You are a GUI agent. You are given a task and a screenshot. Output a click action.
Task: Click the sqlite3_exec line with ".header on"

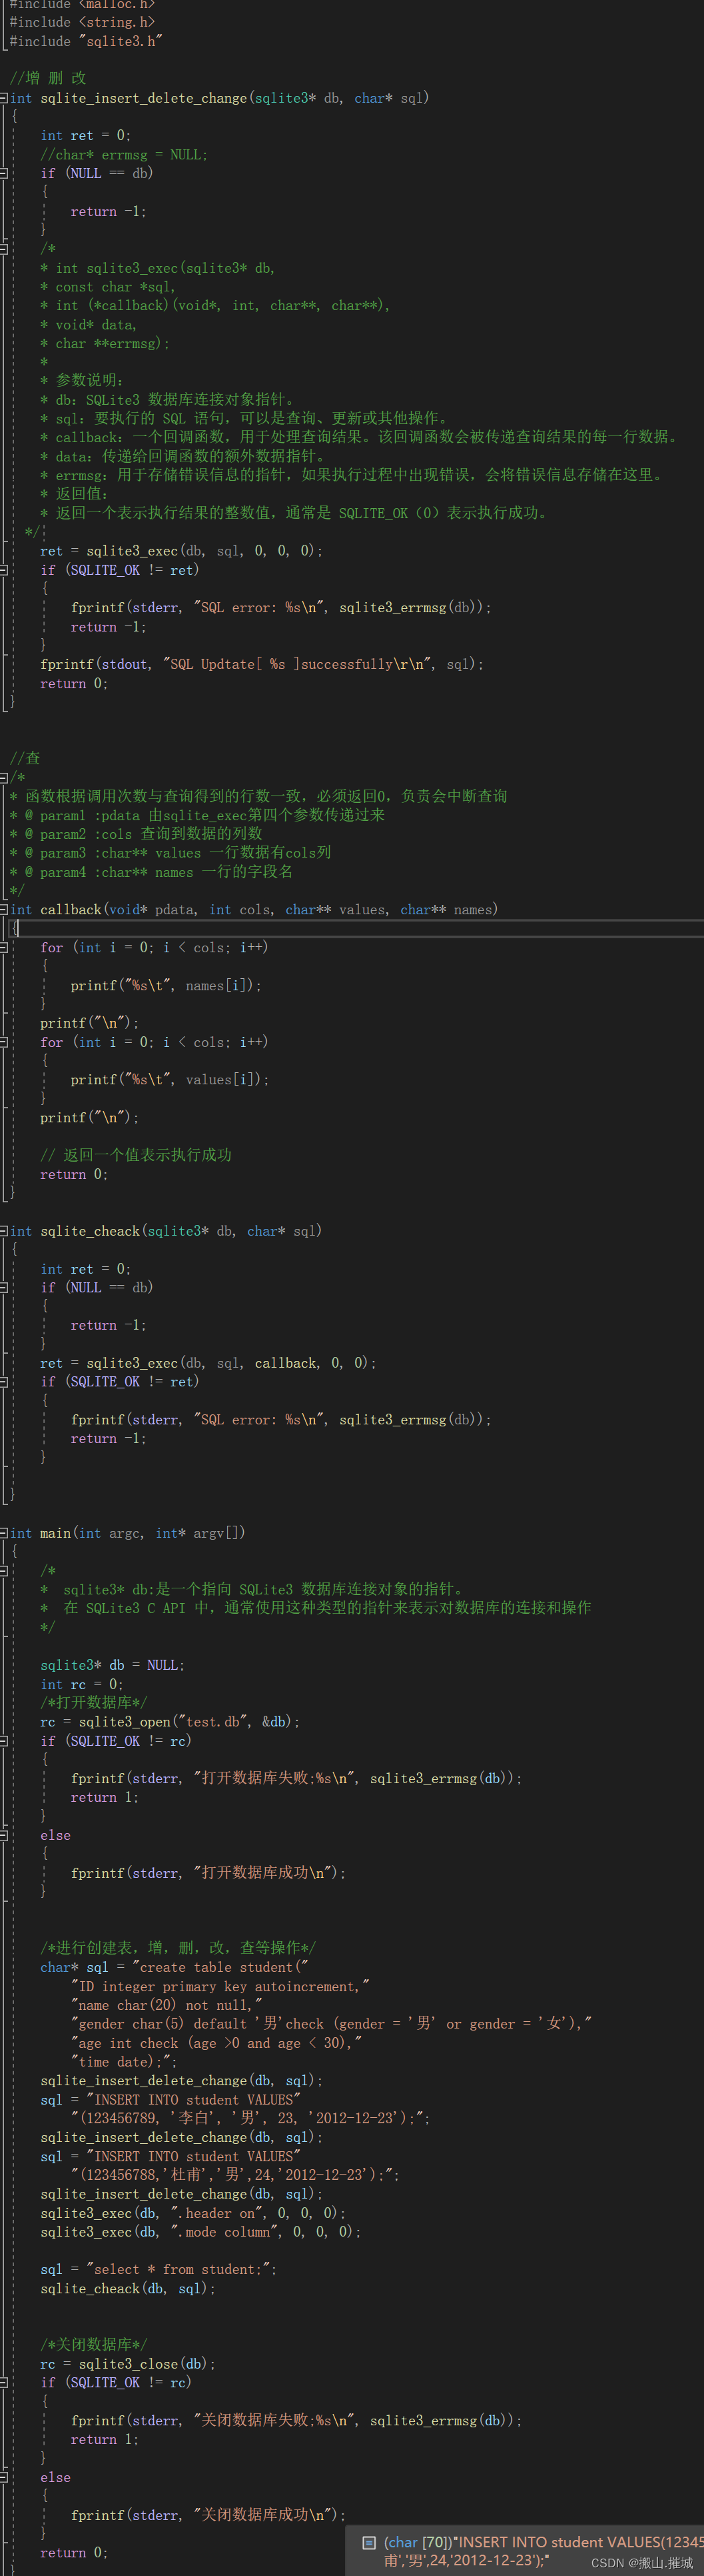192,2213
